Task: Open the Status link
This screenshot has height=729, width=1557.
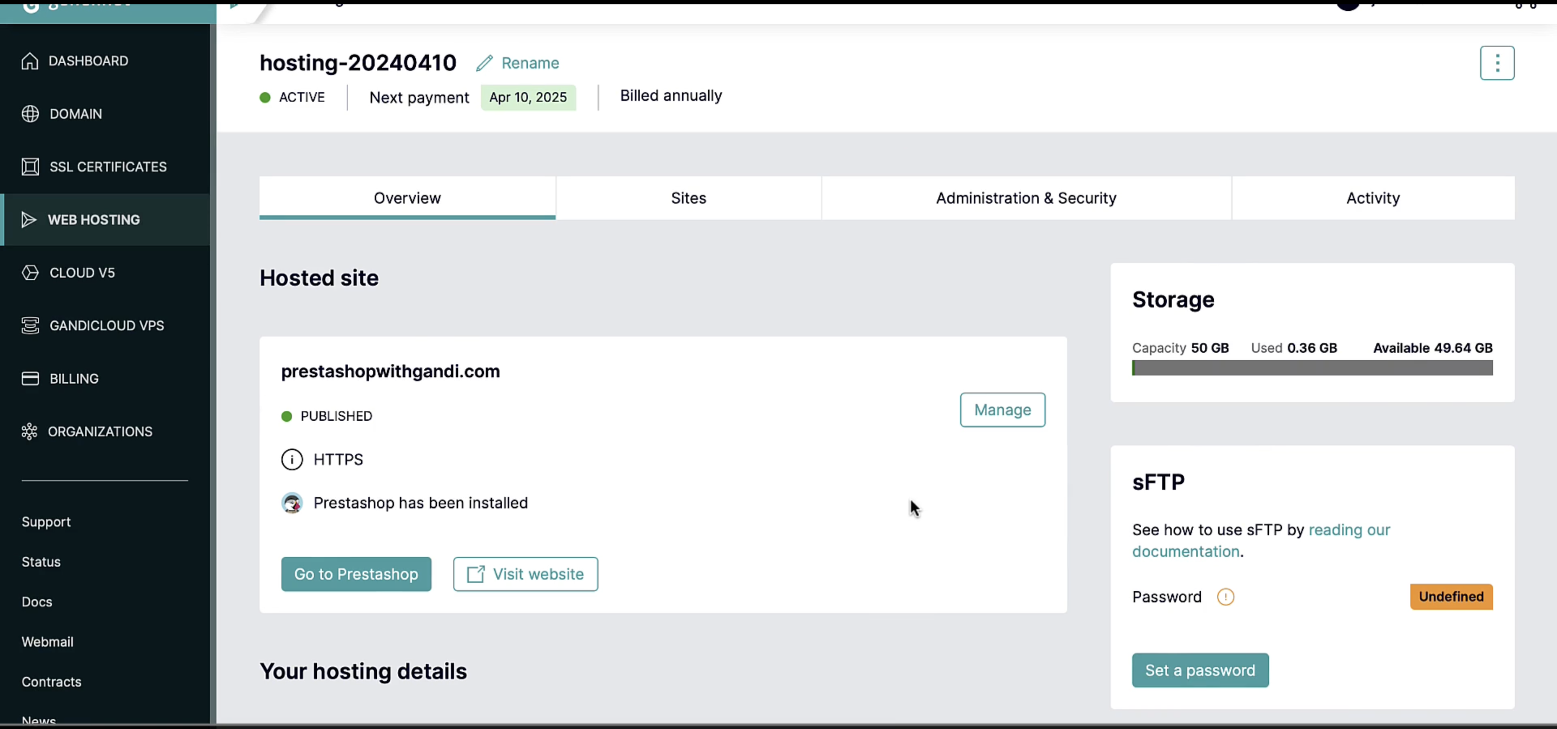Action: pos(41,562)
